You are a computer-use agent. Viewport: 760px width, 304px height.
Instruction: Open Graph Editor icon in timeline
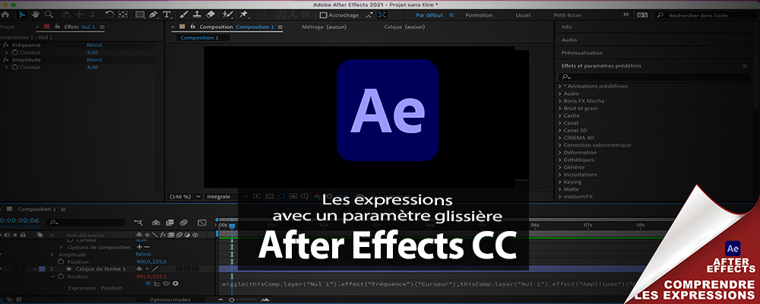pos(203,223)
